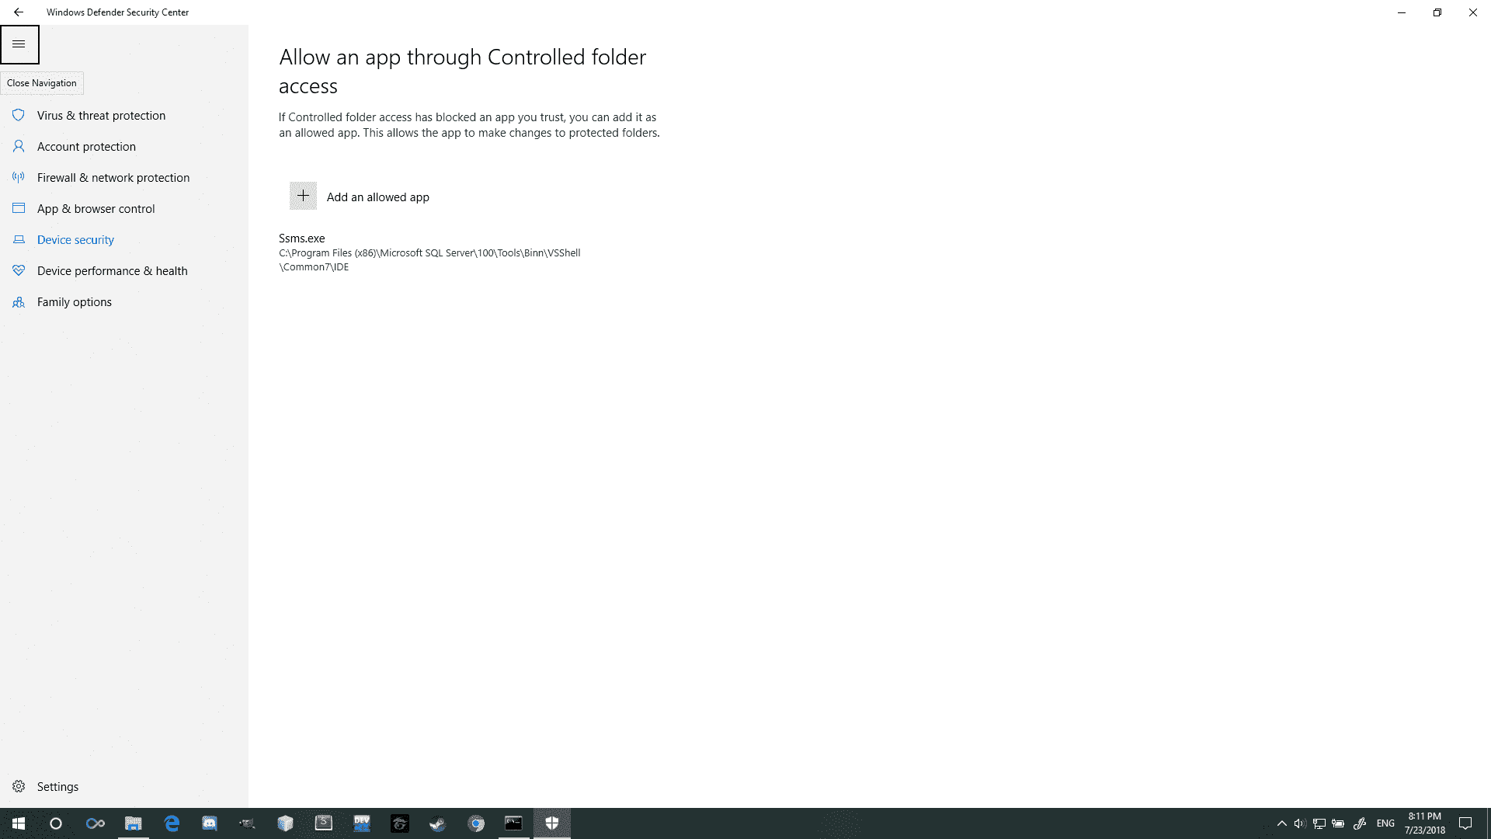Show hidden system tray icons
Viewport: 1491px width, 839px height.
(1282, 823)
